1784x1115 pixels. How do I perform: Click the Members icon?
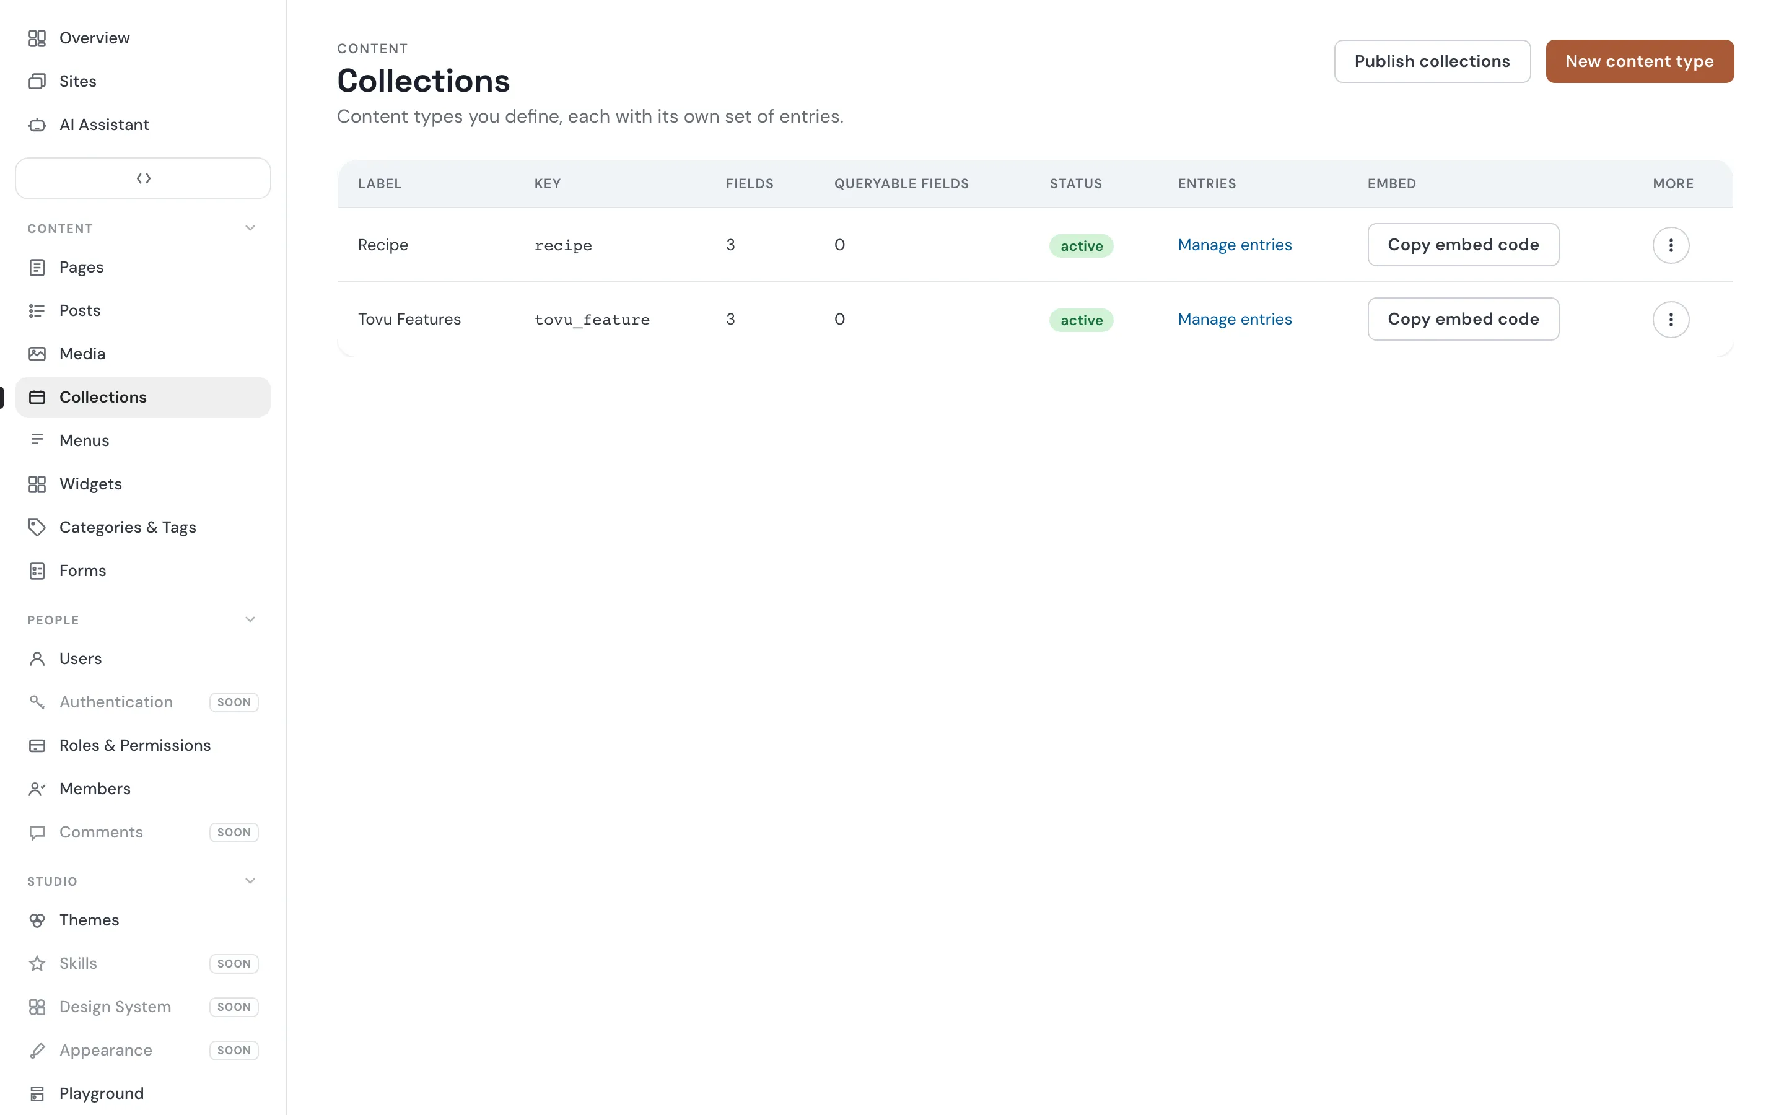coord(37,789)
